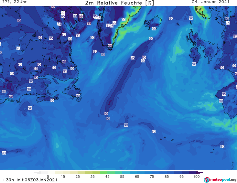Click the '90' label on Iceland
The height and width of the screenshot is (183, 237).
[154, 29]
